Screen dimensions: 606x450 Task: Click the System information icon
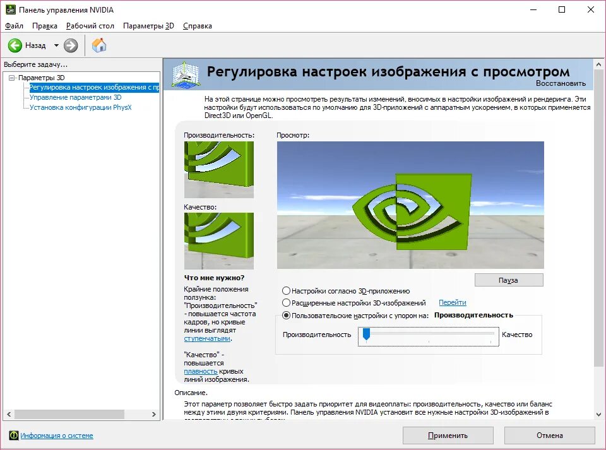(13, 435)
